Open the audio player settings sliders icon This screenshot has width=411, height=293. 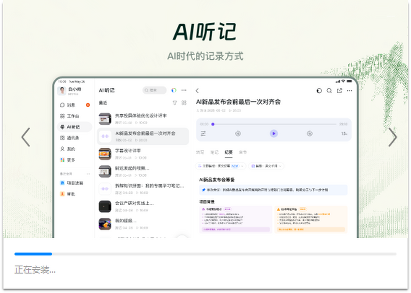pos(203,134)
